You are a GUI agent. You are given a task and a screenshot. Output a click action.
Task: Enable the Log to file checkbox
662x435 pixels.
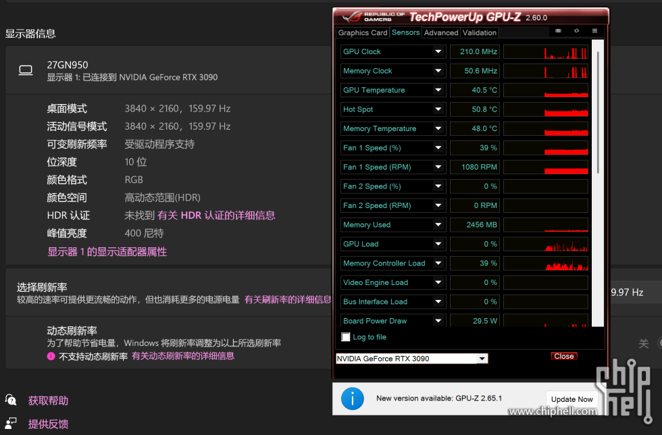pyautogui.click(x=346, y=337)
